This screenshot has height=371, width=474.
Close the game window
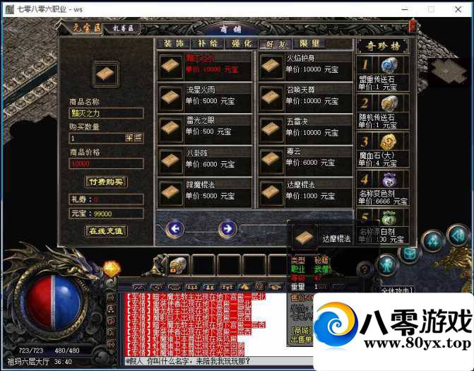pos(458,9)
